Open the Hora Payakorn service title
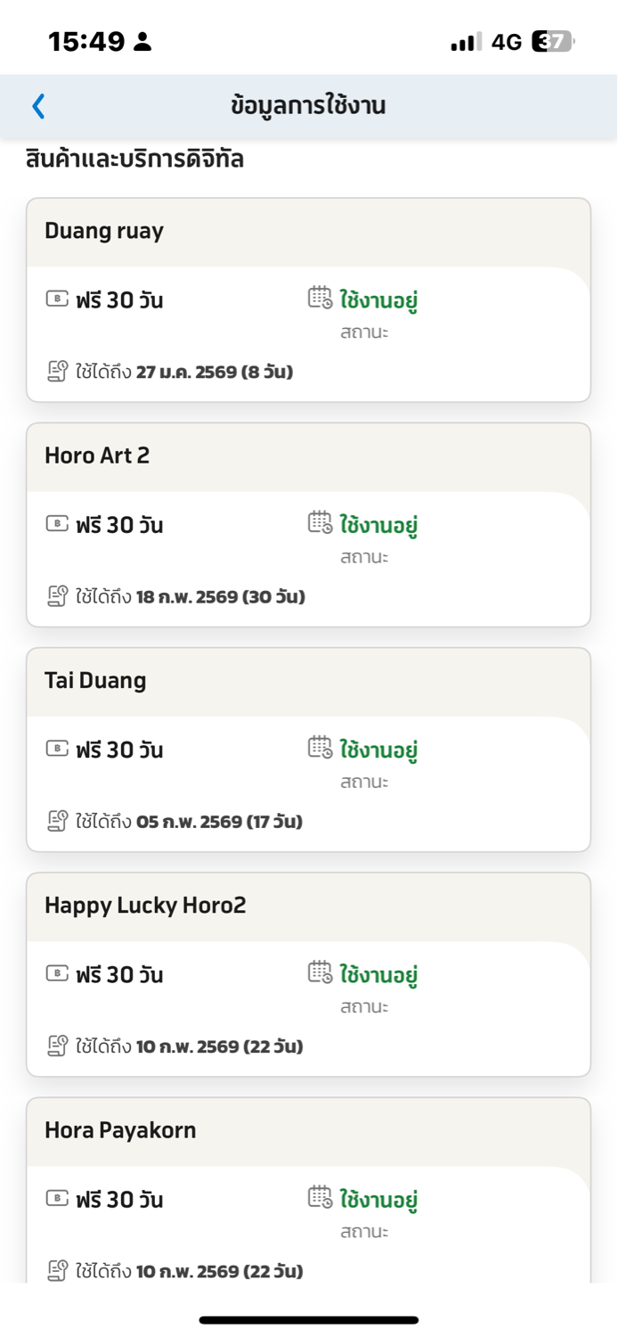The width and height of the screenshot is (618, 1337). click(120, 1129)
